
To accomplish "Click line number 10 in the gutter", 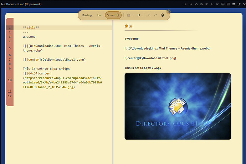I will point(10,80).
